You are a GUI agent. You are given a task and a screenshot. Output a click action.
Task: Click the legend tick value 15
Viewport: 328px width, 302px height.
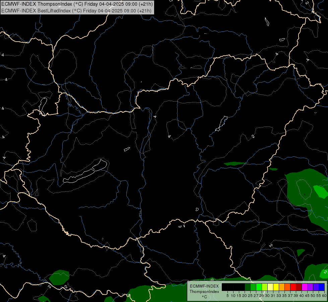pos(239,296)
